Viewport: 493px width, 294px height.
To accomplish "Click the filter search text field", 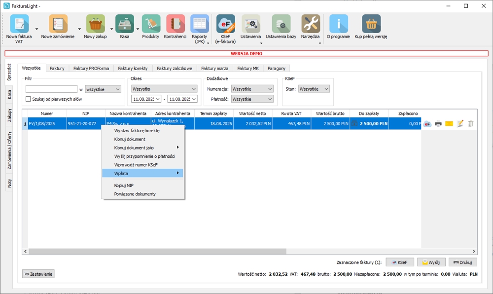I will tap(51, 89).
